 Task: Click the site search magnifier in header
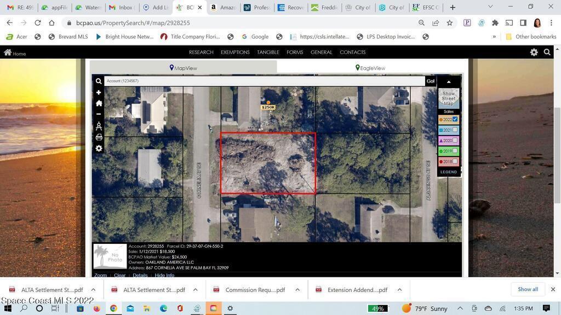tap(547, 52)
